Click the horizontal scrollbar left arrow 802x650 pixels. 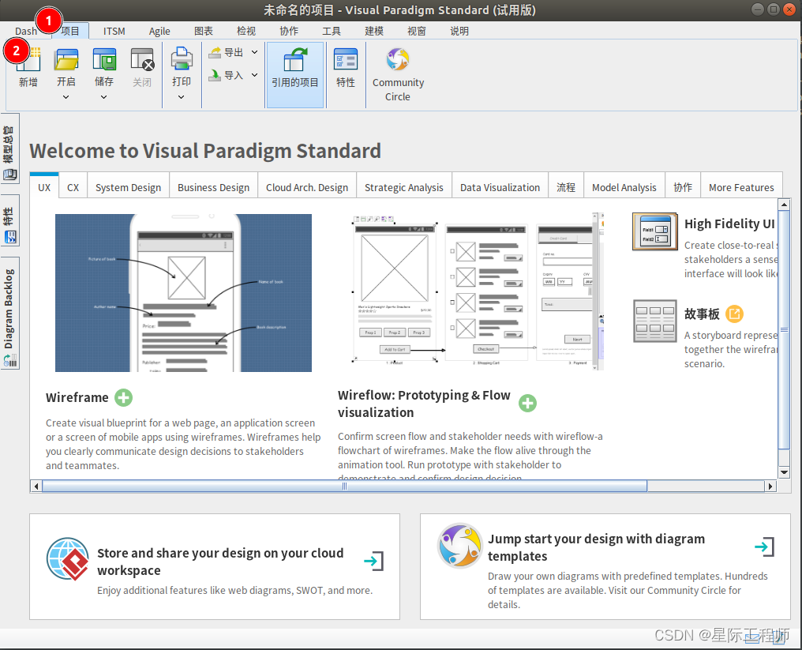36,487
